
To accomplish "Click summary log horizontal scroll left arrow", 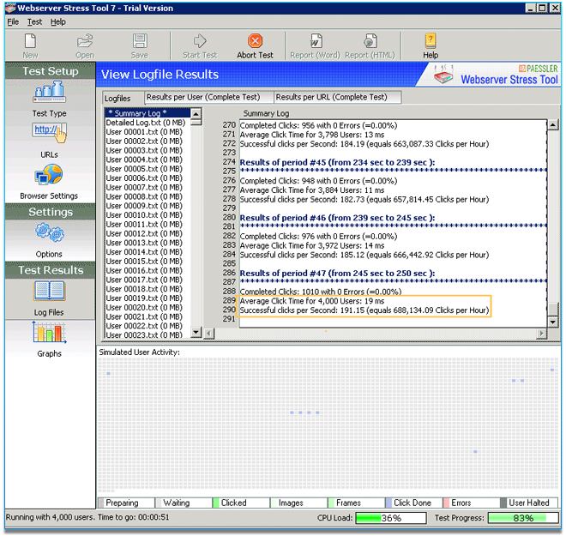I will point(209,333).
